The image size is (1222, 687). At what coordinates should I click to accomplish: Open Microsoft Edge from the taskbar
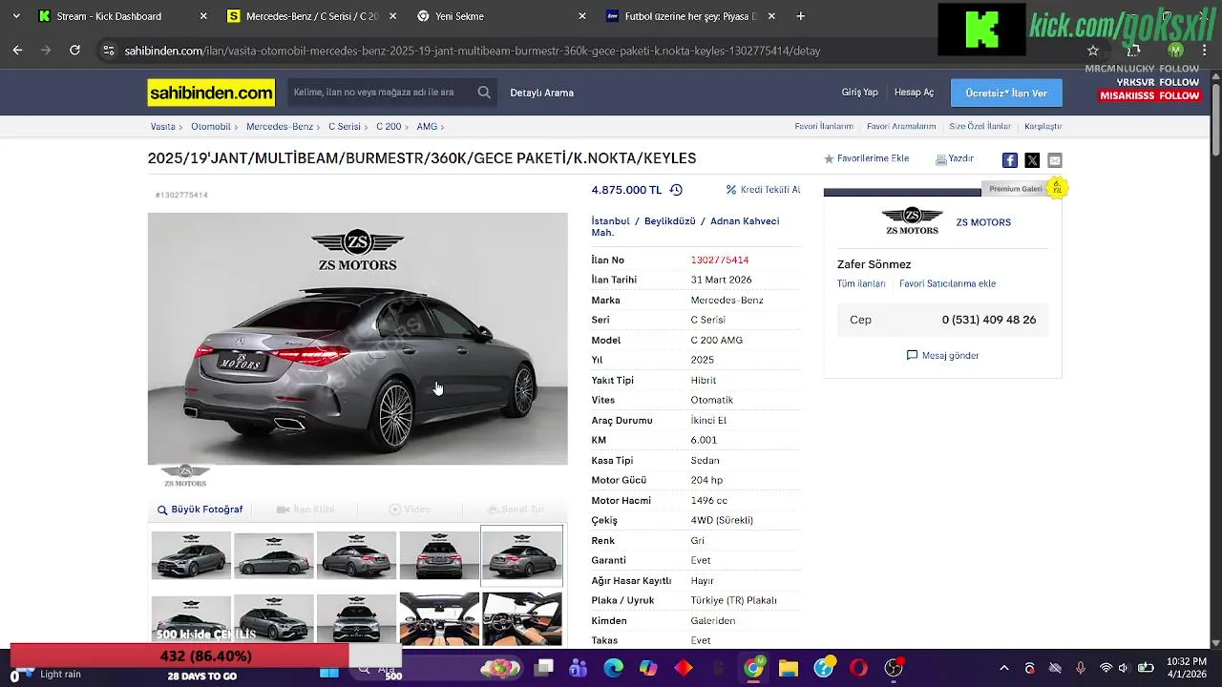(x=613, y=668)
